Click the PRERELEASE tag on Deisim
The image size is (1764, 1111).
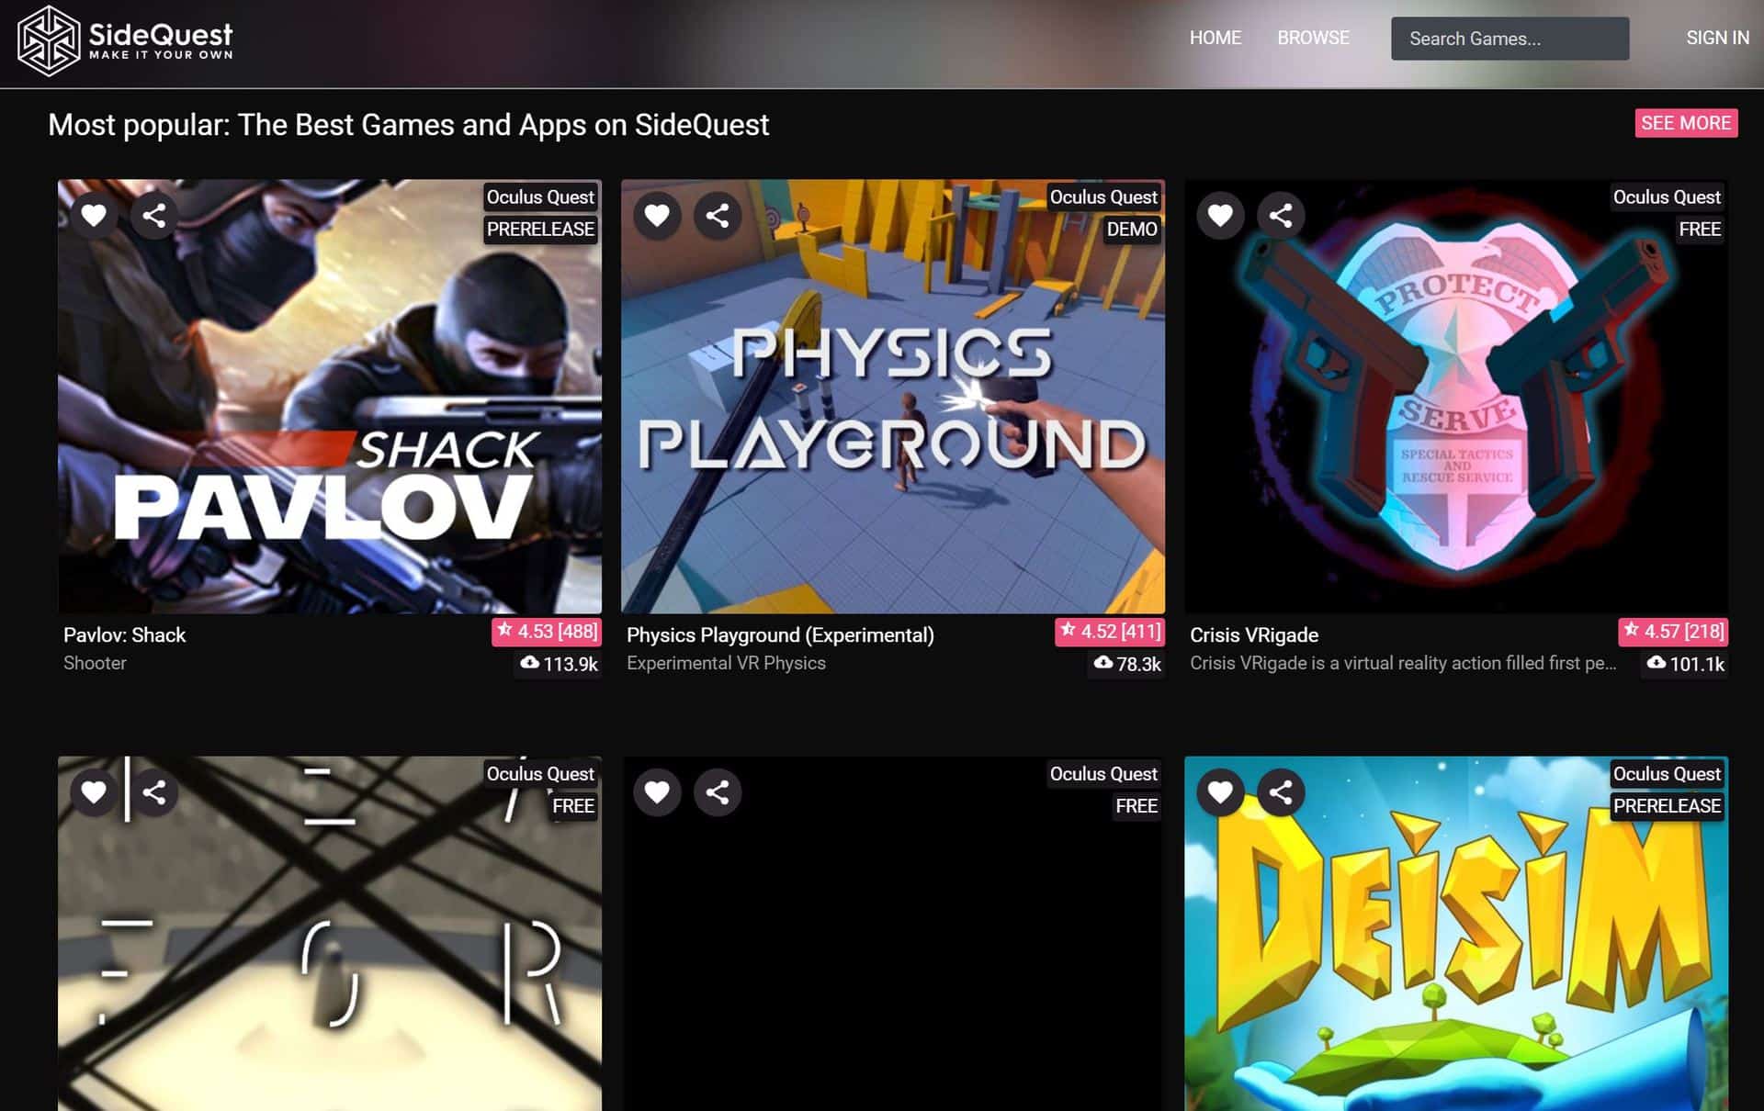(x=1667, y=806)
